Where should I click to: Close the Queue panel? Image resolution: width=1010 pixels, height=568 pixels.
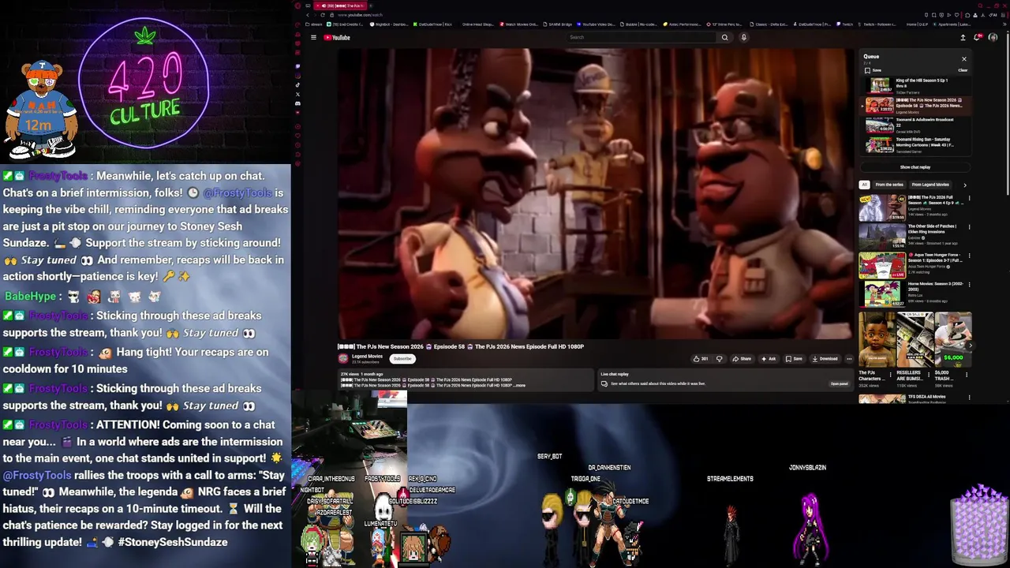pyautogui.click(x=963, y=59)
